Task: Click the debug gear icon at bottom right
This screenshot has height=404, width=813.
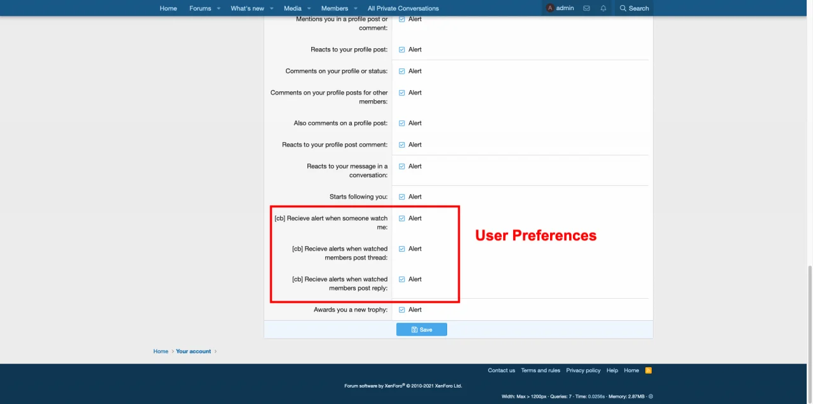Action: click(x=650, y=396)
